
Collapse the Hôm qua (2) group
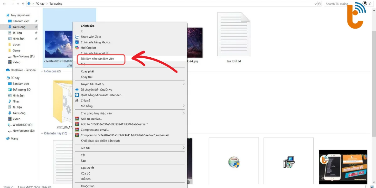(x=42, y=71)
